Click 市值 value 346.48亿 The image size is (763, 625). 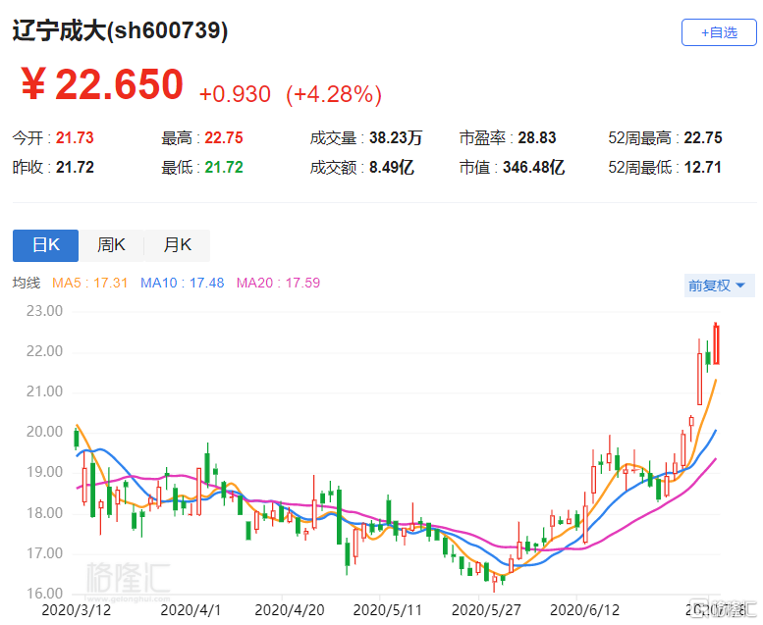point(533,168)
